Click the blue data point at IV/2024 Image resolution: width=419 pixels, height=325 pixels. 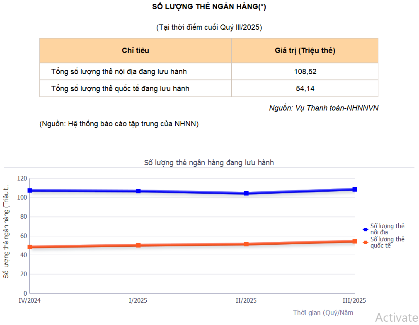[30, 190]
